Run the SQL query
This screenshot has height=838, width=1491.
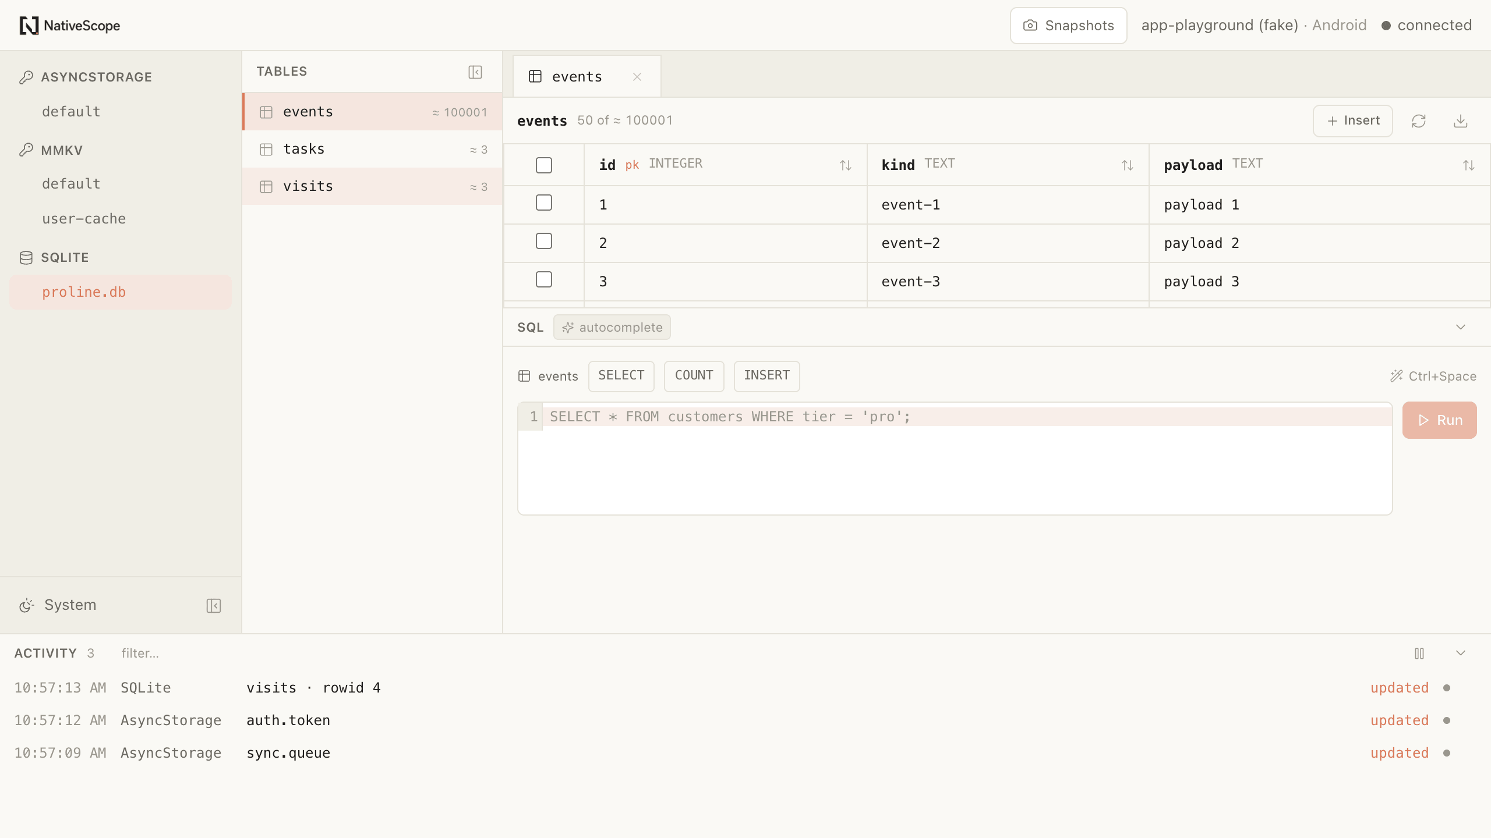[1440, 420]
